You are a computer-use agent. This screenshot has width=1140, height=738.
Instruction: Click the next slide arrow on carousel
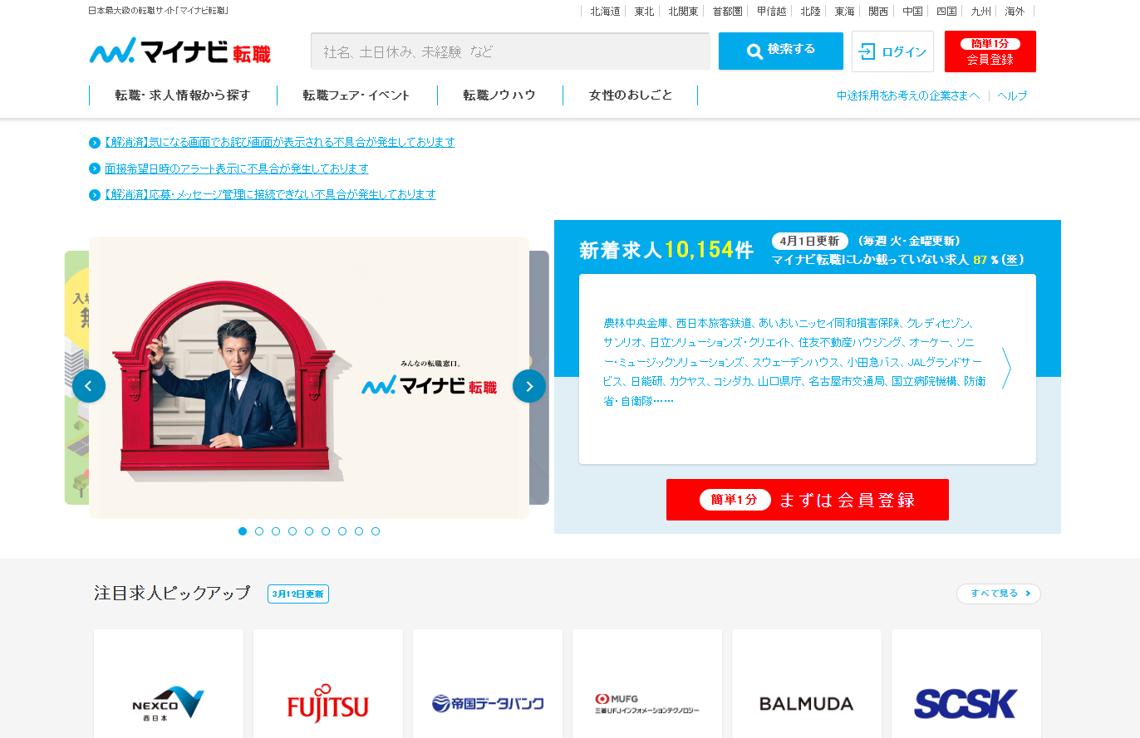(529, 386)
